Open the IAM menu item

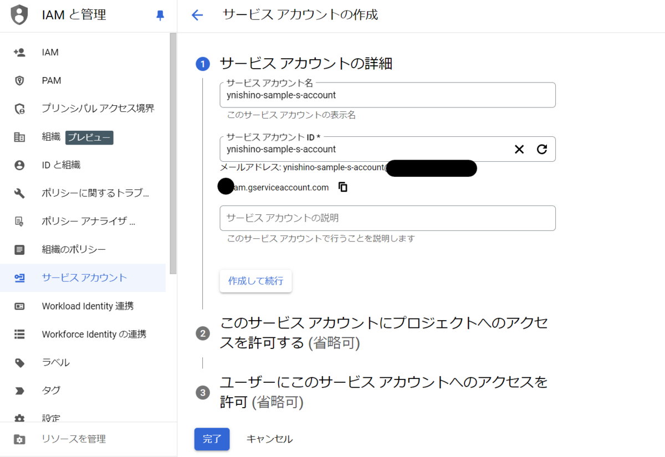83,53
